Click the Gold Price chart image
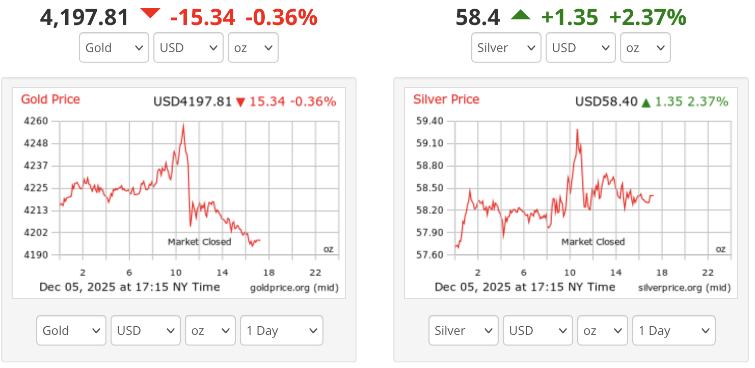 pyautogui.click(x=178, y=193)
